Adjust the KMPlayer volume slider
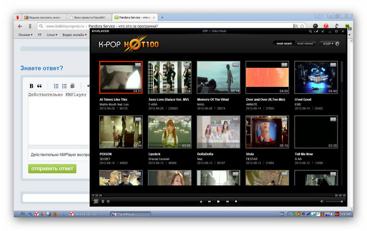This screenshot has width=367, height=231. 334,201
